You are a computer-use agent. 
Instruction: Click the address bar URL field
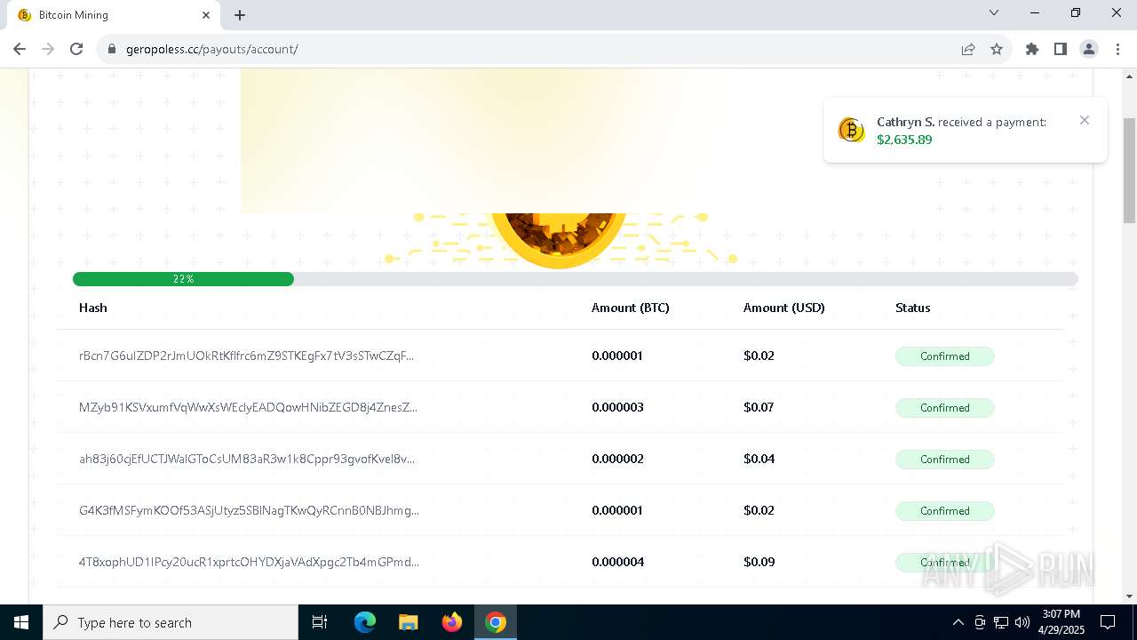pos(533,49)
